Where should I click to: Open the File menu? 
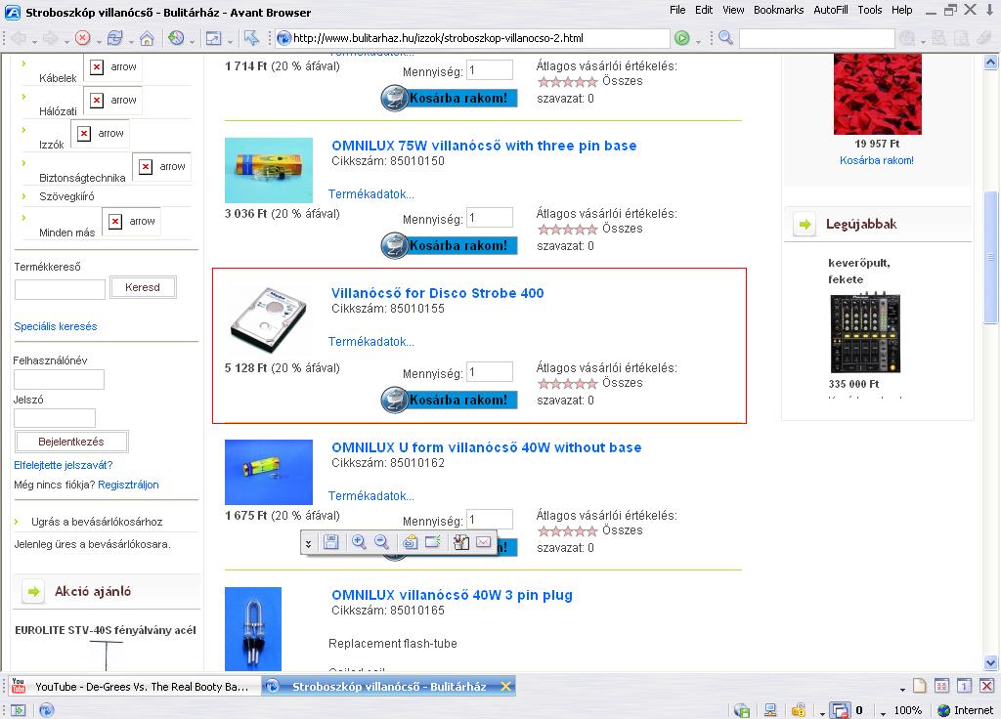(x=677, y=10)
